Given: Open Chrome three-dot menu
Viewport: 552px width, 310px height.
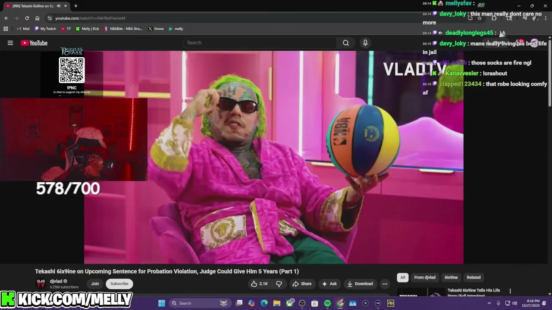Looking at the screenshot, I should pyautogui.click(x=546, y=18).
